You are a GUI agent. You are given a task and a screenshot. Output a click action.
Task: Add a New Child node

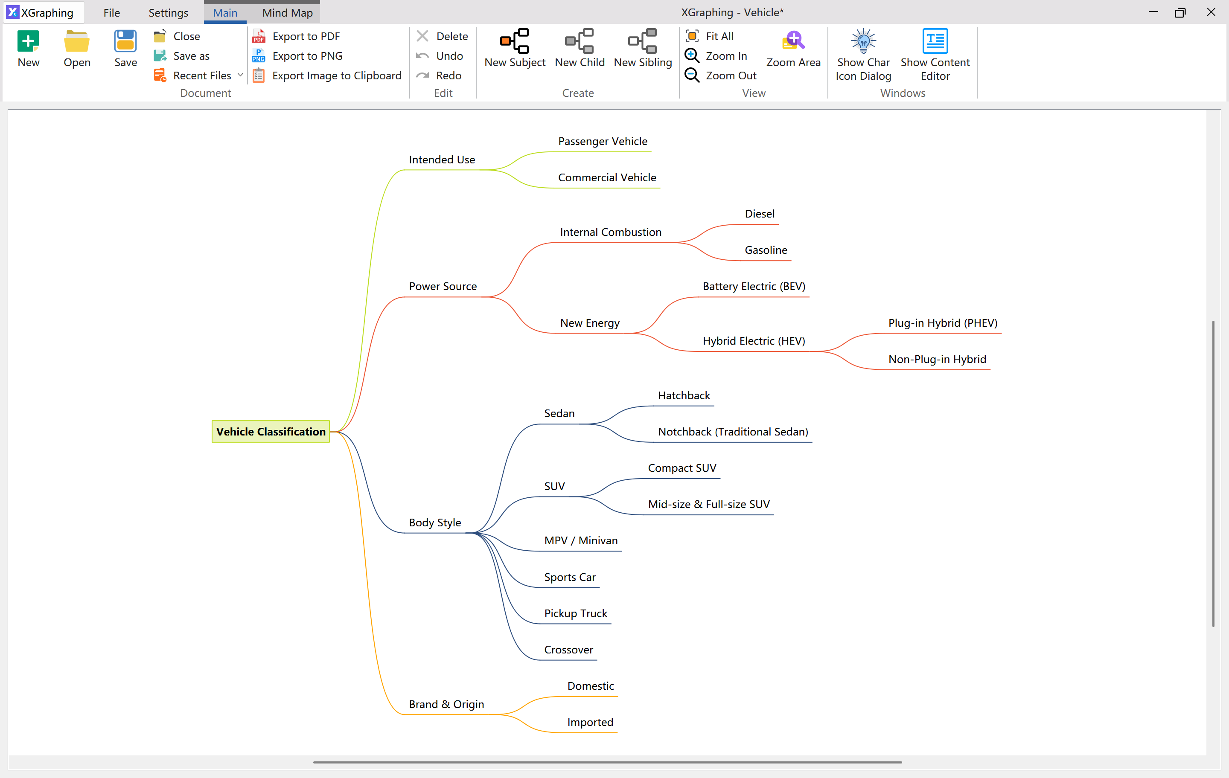579,49
